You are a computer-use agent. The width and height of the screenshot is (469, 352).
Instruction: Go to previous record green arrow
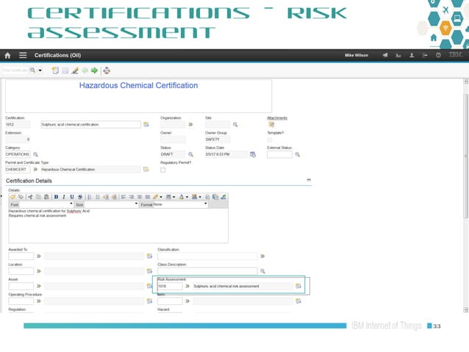85,71
